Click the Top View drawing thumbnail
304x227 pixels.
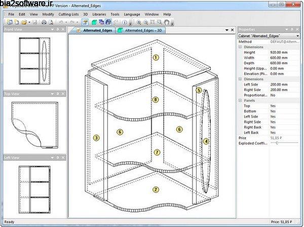tap(34, 125)
